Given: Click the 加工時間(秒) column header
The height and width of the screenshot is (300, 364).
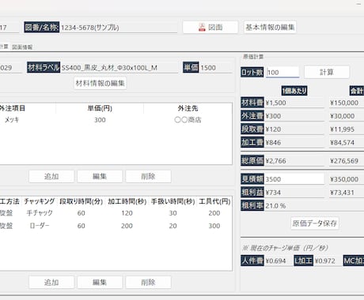Looking at the screenshot, I should point(127,201).
